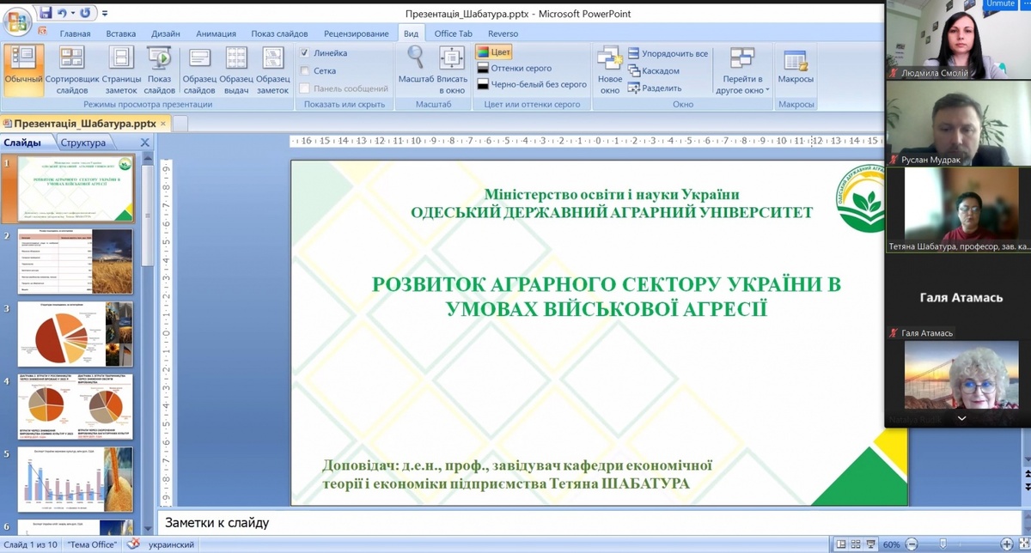Image resolution: width=1031 pixels, height=553 pixels.
Task: Save presentation via Quick Access toolbar
Action: point(46,14)
